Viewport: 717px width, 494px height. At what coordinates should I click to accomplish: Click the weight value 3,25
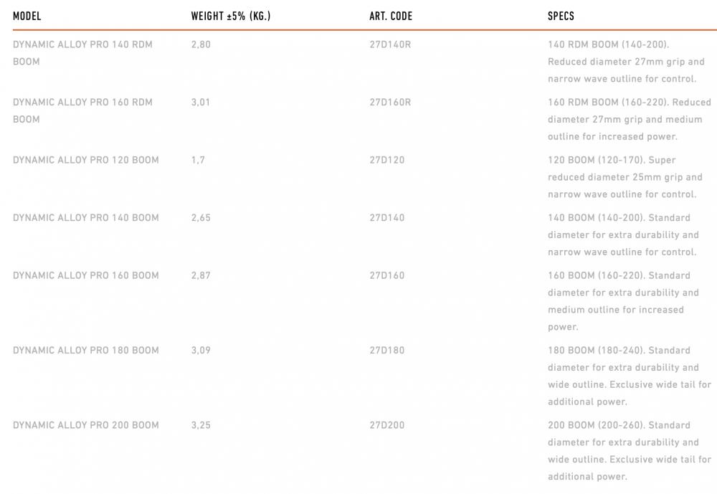pos(201,425)
